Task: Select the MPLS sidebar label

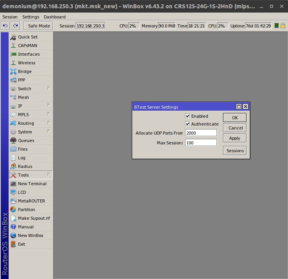Action: tap(23, 115)
